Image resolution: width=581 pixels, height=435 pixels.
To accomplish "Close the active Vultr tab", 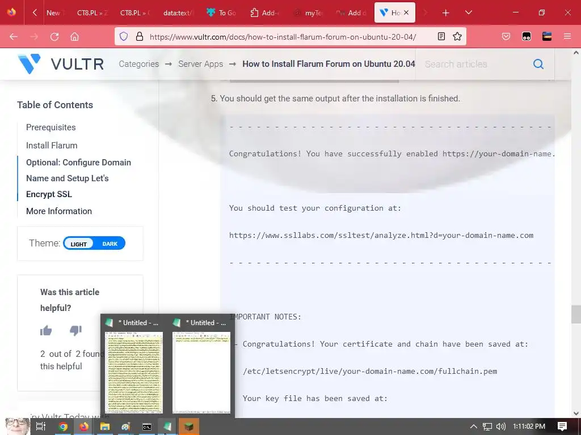I will (406, 12).
